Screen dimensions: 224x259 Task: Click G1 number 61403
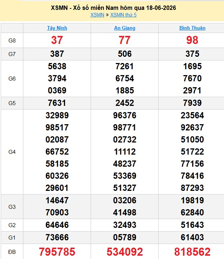coord(192,237)
